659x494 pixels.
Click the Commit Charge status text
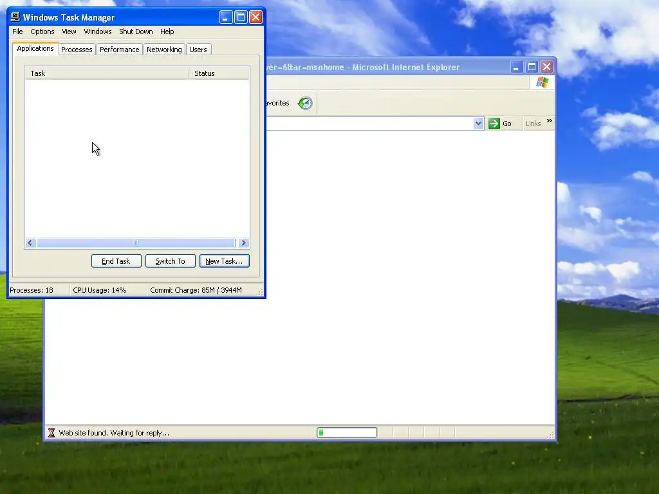196,290
